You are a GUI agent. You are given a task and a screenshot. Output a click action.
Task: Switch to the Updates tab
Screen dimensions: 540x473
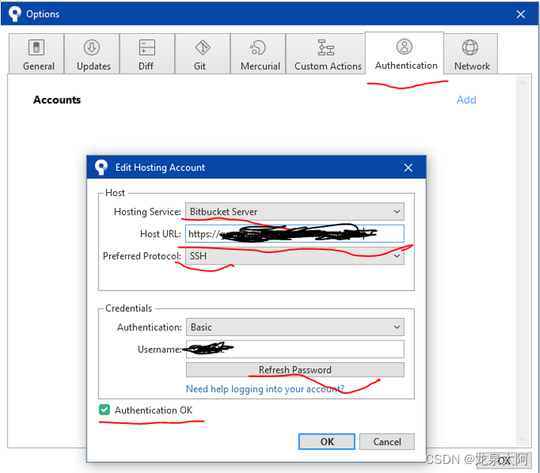coord(92,53)
